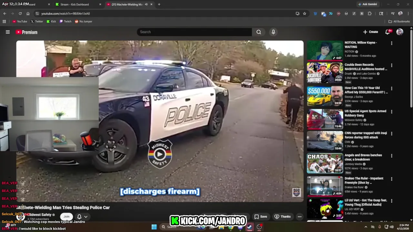The image size is (413, 232).
Task: Open the apps grid in bookmarks bar
Action: [x=4, y=22]
